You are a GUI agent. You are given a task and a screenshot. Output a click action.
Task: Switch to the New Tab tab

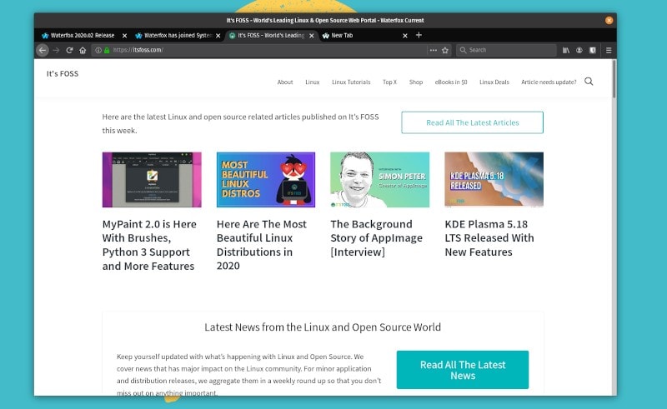point(364,35)
